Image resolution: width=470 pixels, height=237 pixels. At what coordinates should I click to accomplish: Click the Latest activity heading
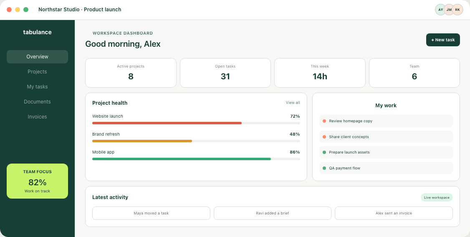[x=110, y=197]
